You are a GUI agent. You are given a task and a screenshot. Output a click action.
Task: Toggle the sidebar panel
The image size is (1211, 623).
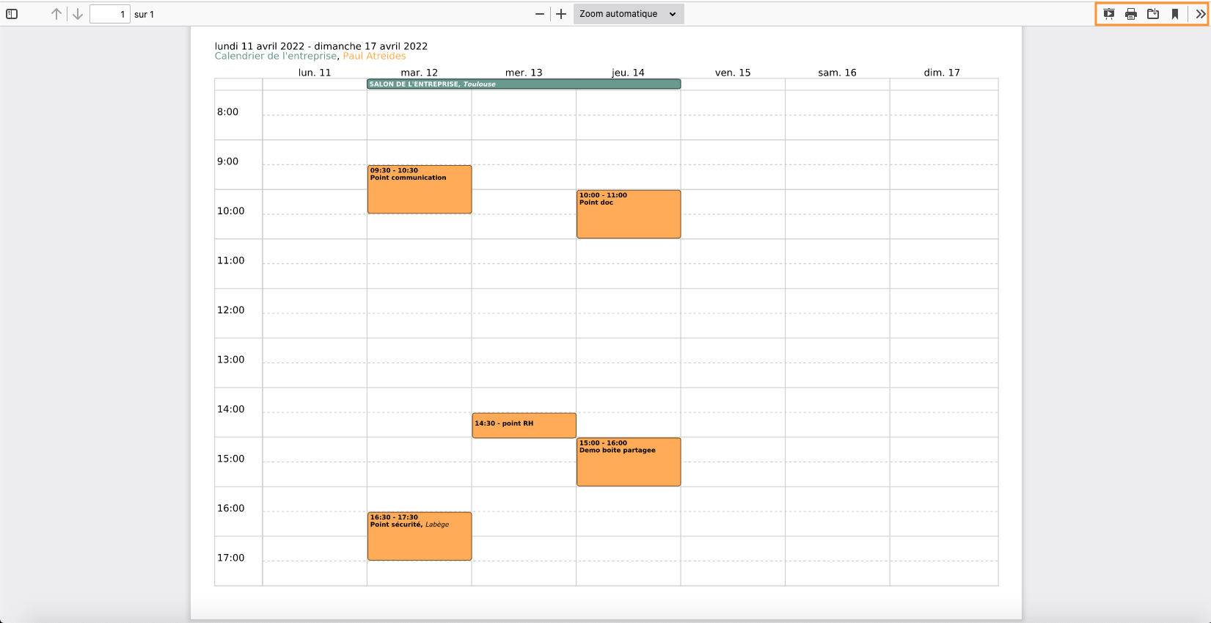[x=12, y=14]
